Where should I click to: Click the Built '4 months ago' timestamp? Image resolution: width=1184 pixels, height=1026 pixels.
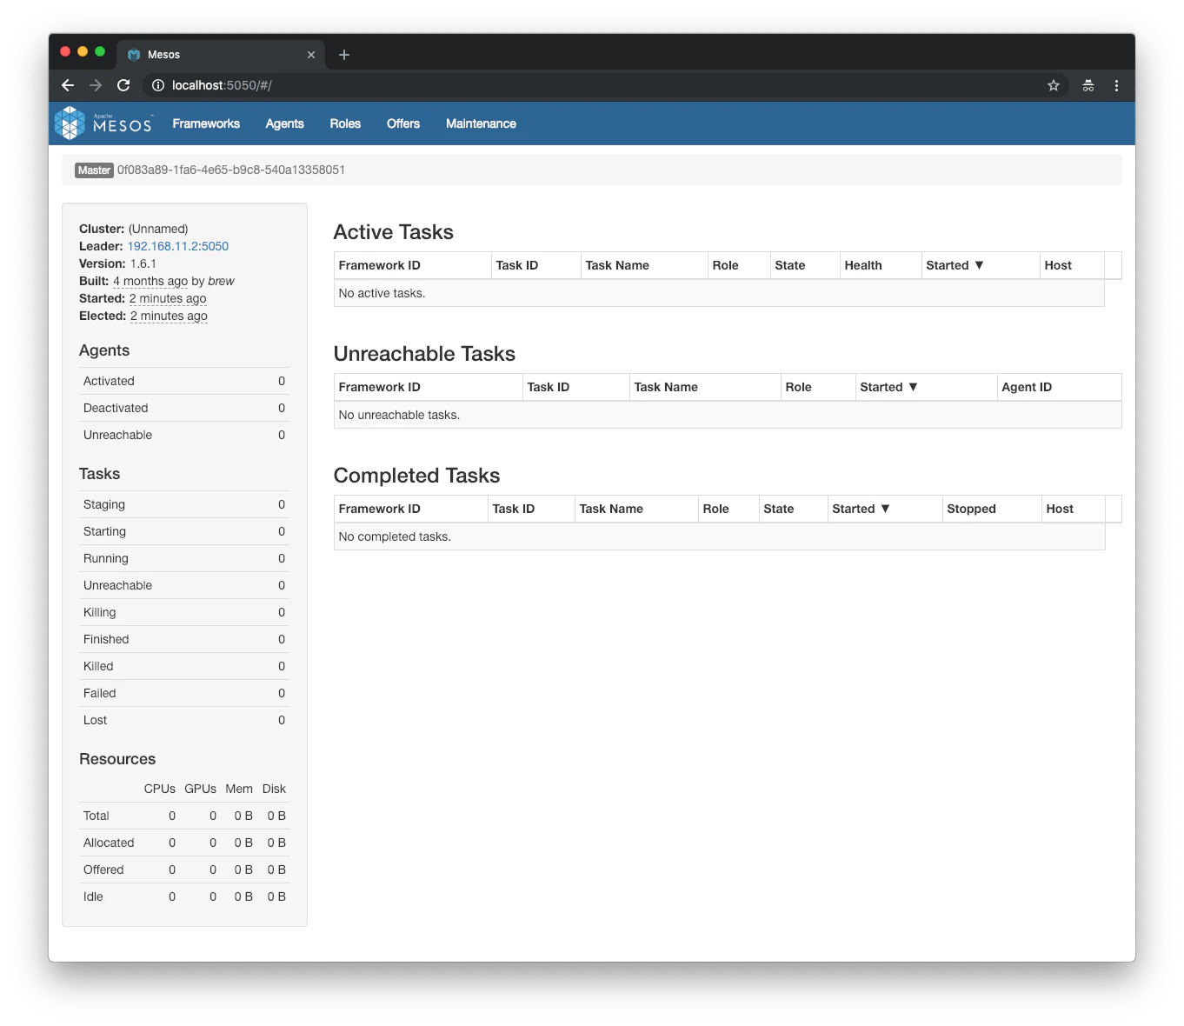pyautogui.click(x=150, y=281)
